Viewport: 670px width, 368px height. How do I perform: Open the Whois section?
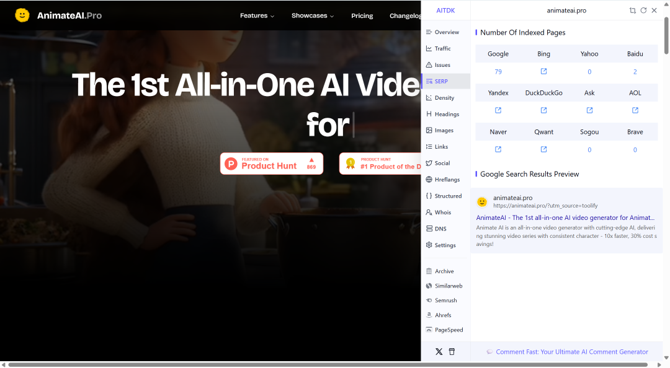445,212
